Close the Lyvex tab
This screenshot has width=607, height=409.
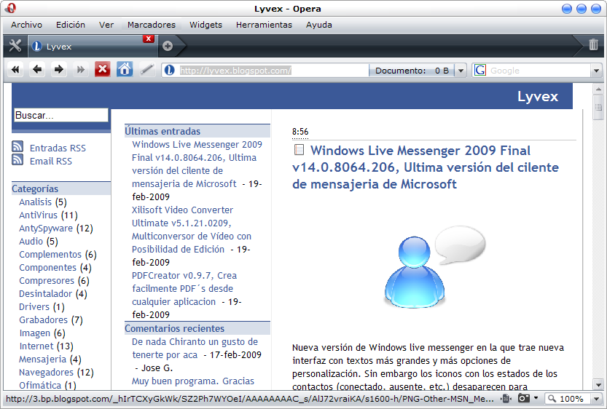tap(149, 39)
